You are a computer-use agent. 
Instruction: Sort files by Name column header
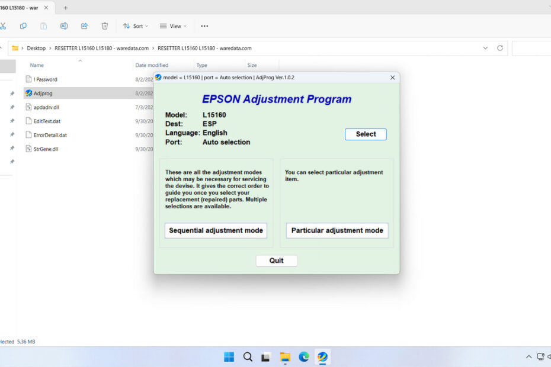(37, 65)
